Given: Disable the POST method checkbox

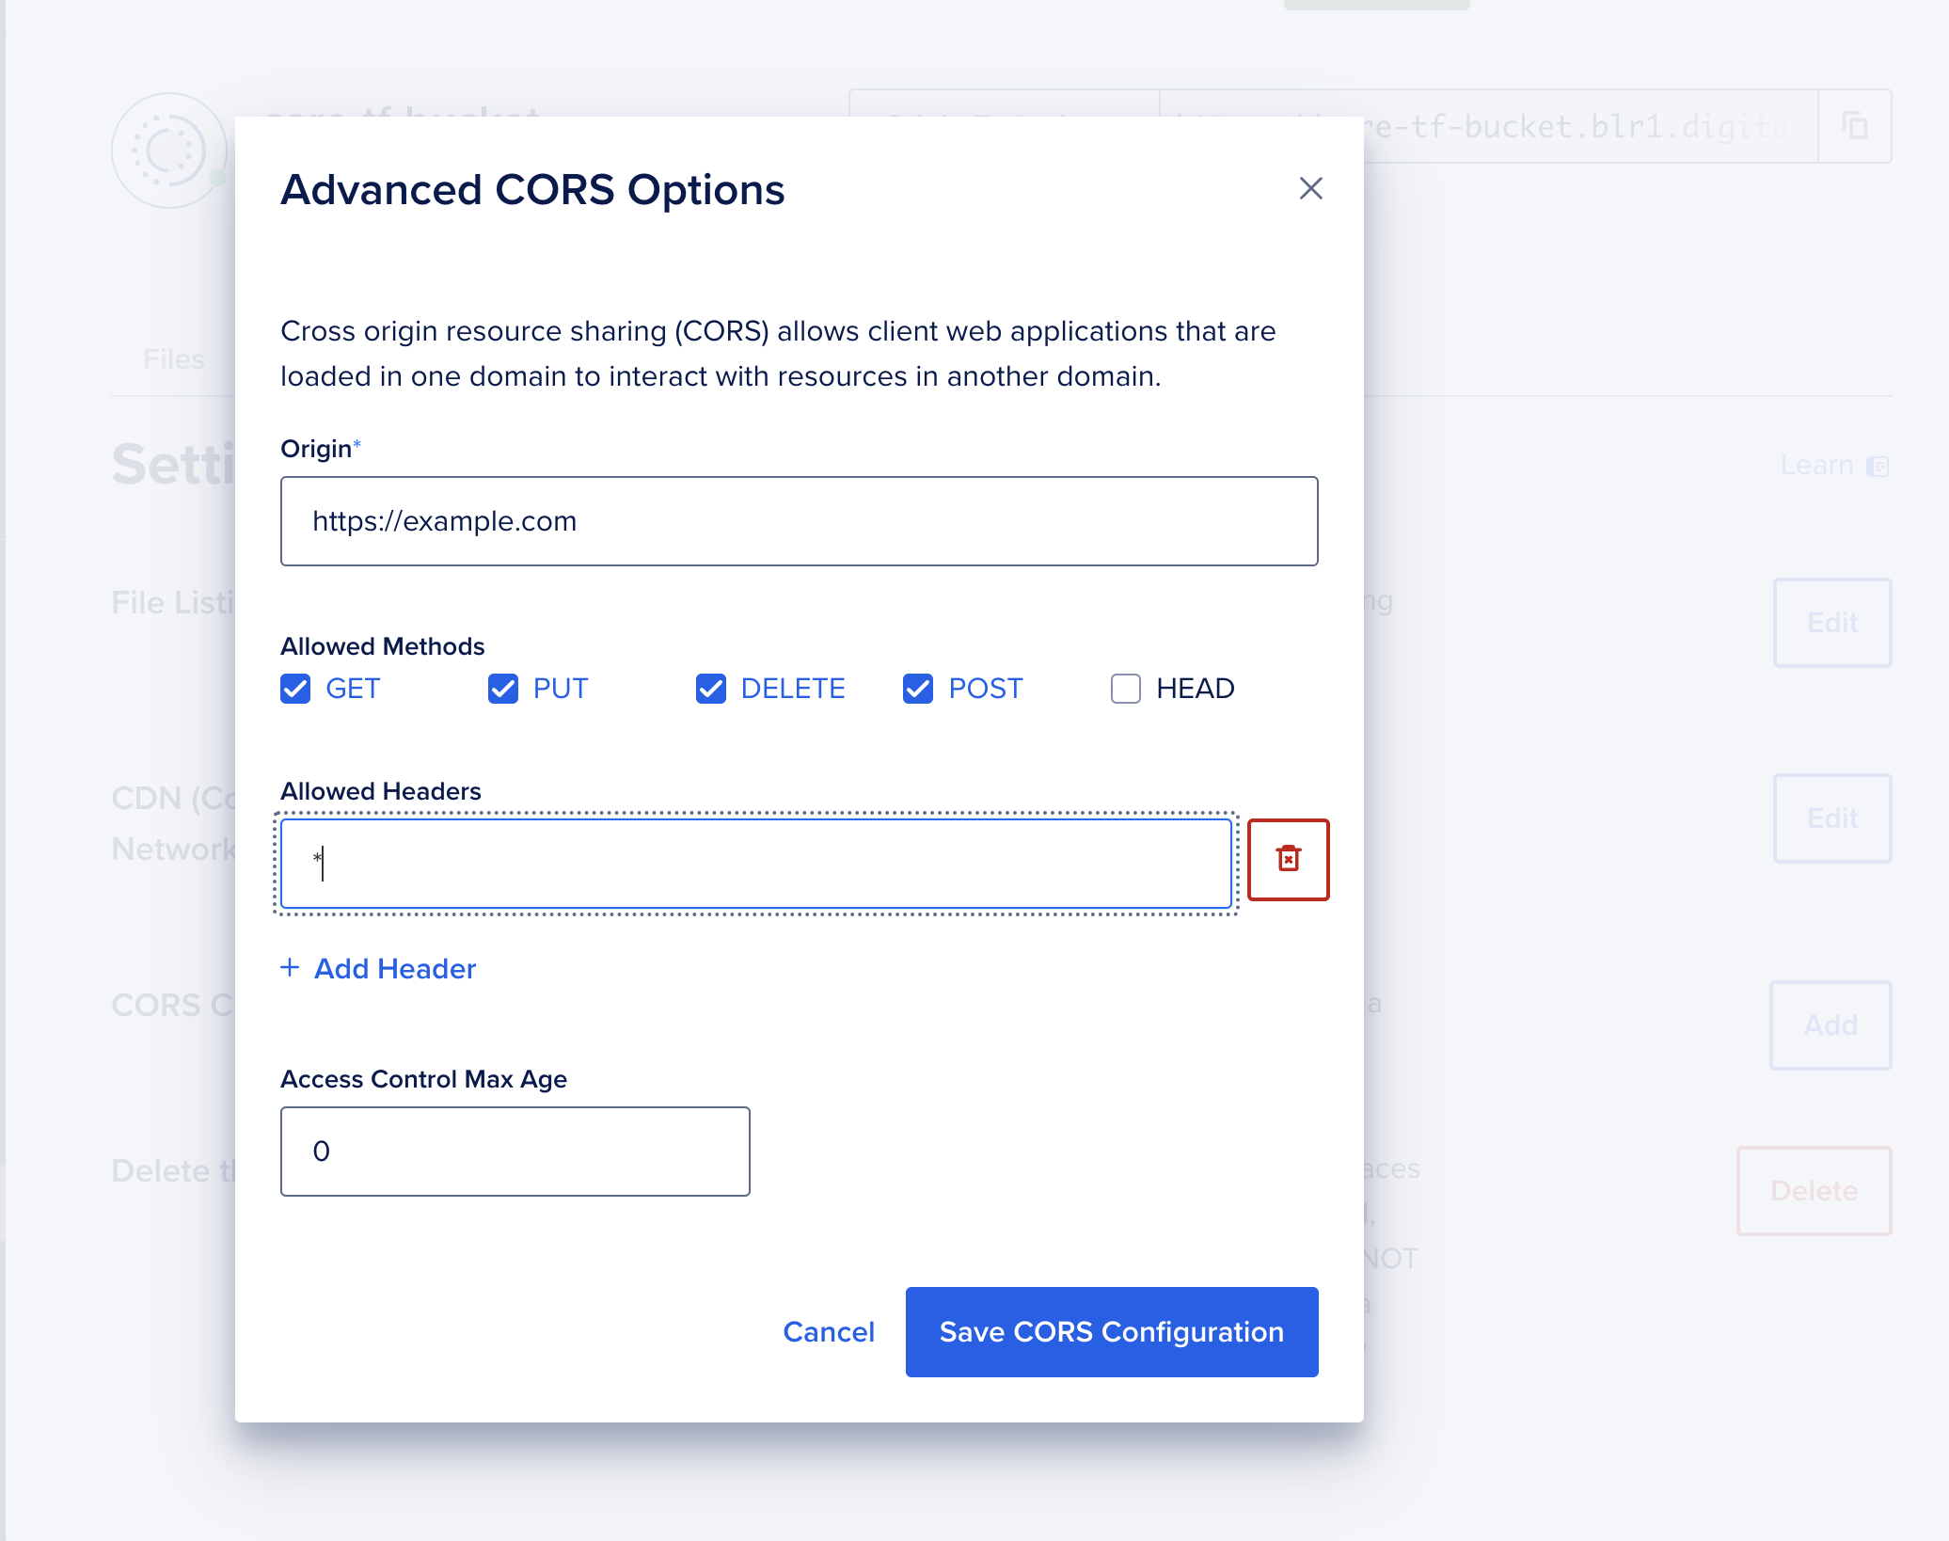Looking at the screenshot, I should click(x=918, y=689).
